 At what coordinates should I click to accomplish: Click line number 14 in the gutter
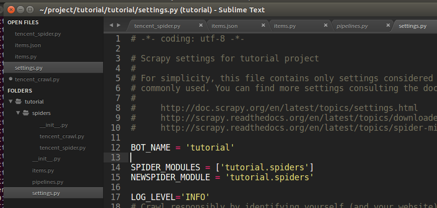point(116,167)
